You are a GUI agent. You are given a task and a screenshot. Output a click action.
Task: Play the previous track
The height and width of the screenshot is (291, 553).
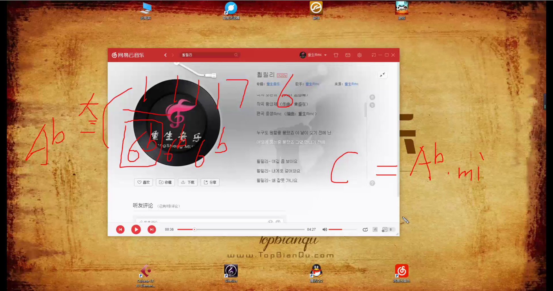[120, 229]
